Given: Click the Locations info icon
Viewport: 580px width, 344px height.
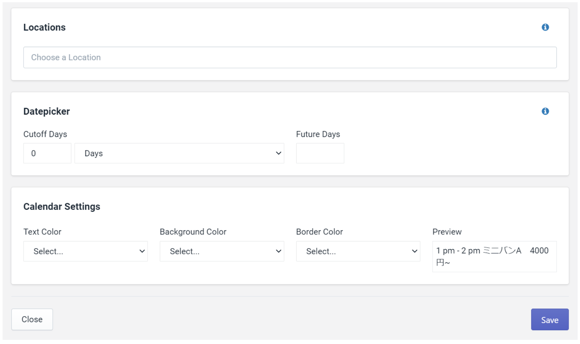Looking at the screenshot, I should point(545,27).
